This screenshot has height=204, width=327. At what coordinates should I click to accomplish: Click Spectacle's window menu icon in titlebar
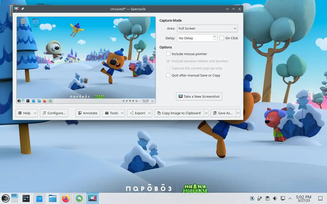pos(16,9)
